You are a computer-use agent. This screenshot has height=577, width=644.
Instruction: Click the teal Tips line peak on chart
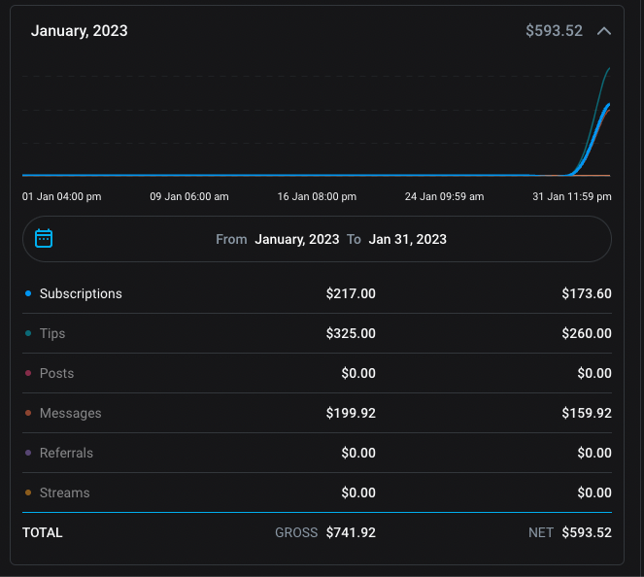point(609,69)
